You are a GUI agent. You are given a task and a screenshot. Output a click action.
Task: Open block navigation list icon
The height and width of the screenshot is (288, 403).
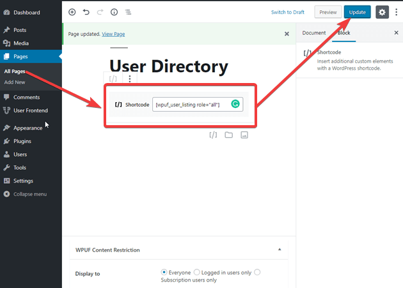(128, 12)
